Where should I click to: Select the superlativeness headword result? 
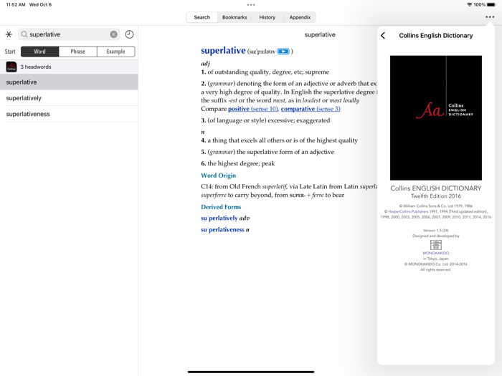(x=69, y=114)
